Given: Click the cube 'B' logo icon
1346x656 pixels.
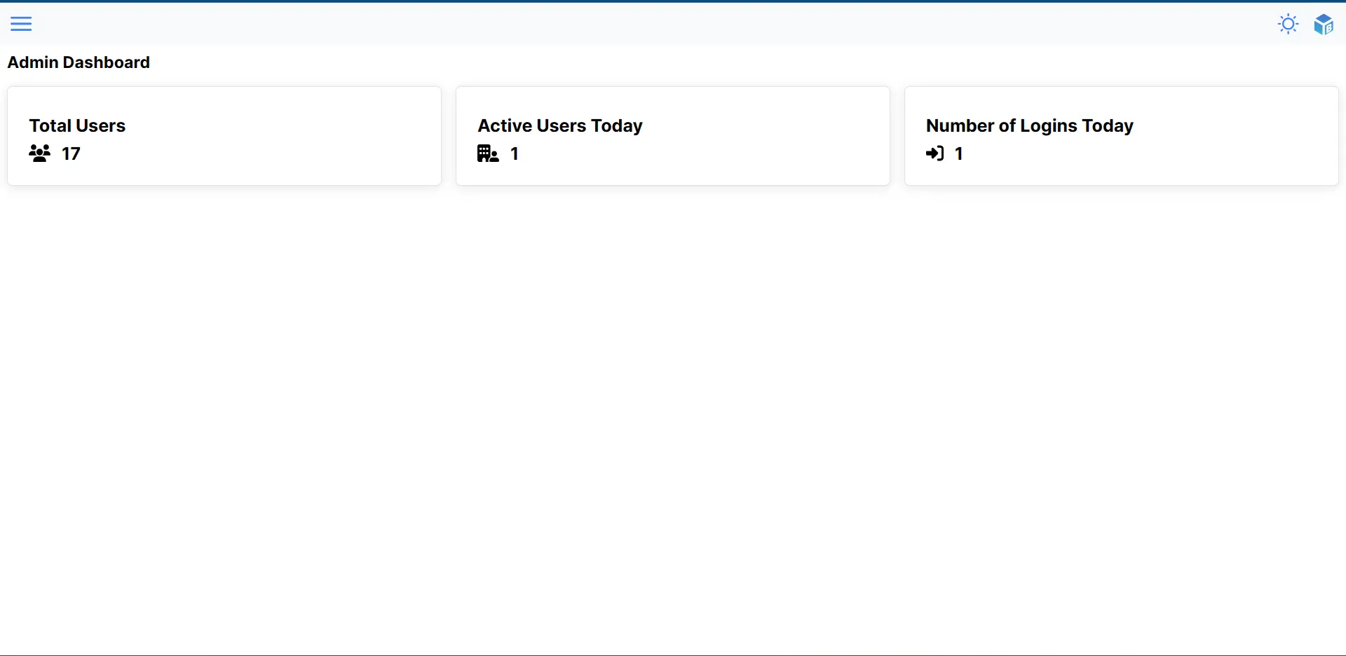Looking at the screenshot, I should pos(1324,24).
